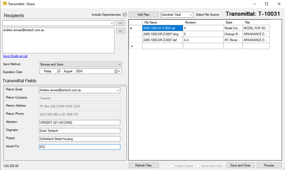
Task: Click the Transmittal app icon in title bar
Action: pyautogui.click(x=5, y=4)
